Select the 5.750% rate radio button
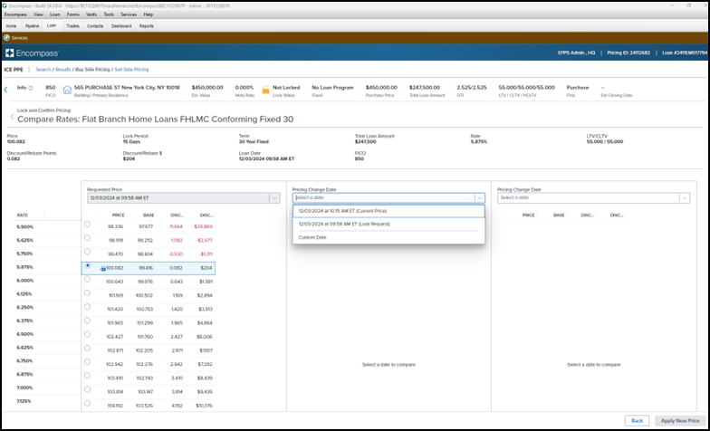 click(x=87, y=252)
